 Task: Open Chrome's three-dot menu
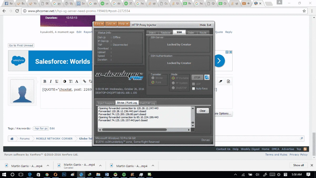click(x=312, y=11)
